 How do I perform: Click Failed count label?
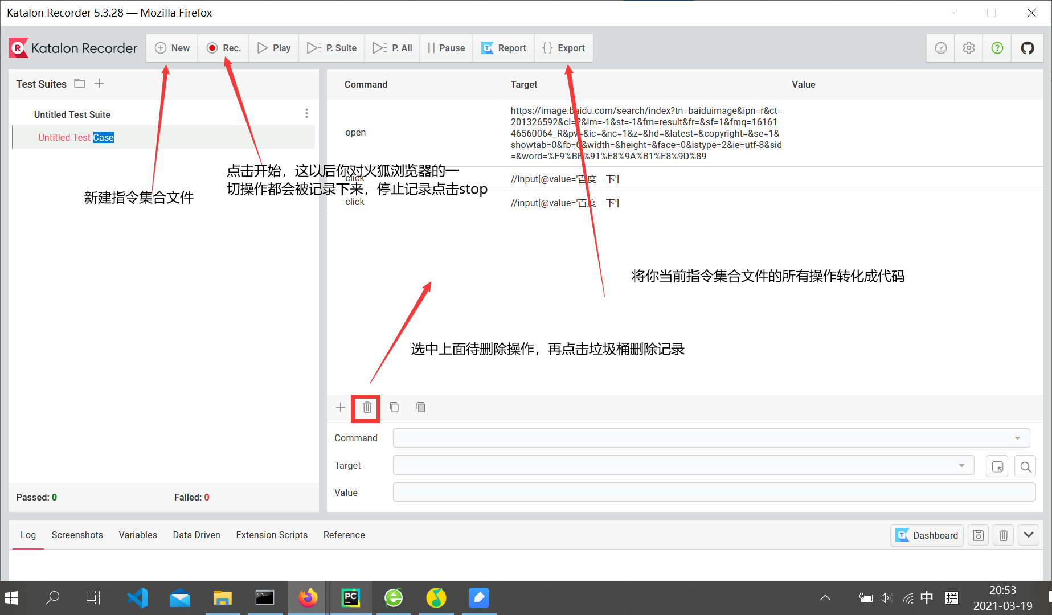(192, 497)
